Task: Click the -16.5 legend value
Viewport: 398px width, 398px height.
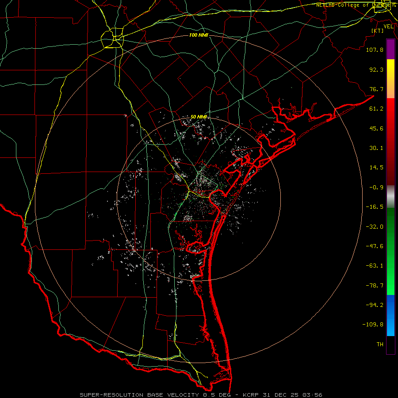Action: (x=375, y=207)
